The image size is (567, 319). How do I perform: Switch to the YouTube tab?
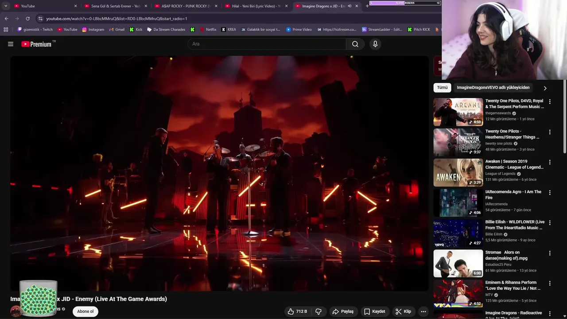pos(44,6)
